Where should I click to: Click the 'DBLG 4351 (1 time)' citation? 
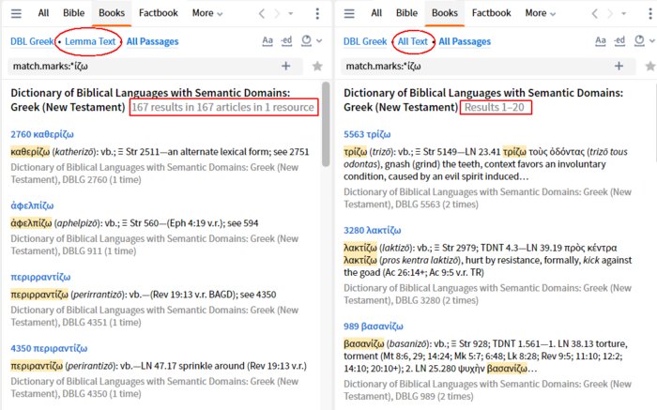[x=101, y=323]
